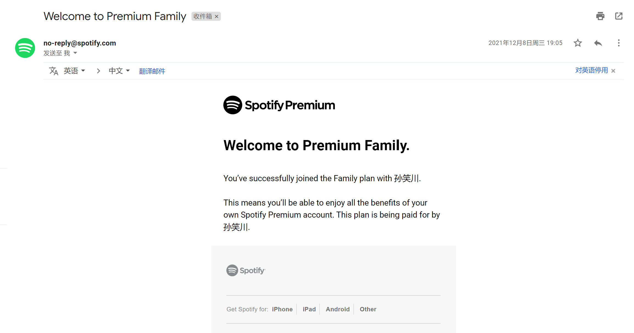Viewport: 634px width, 333px height.
Task: Remove the 收件箱 inbox label
Action: point(216,16)
